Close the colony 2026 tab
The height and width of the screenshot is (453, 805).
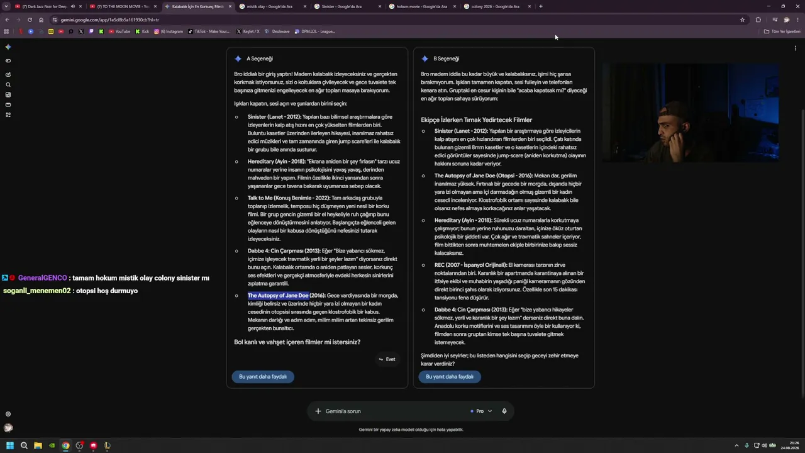pos(530,6)
